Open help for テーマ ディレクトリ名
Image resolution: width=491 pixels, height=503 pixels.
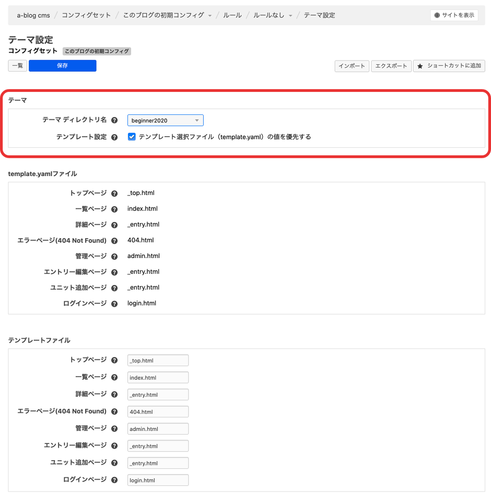coord(114,120)
